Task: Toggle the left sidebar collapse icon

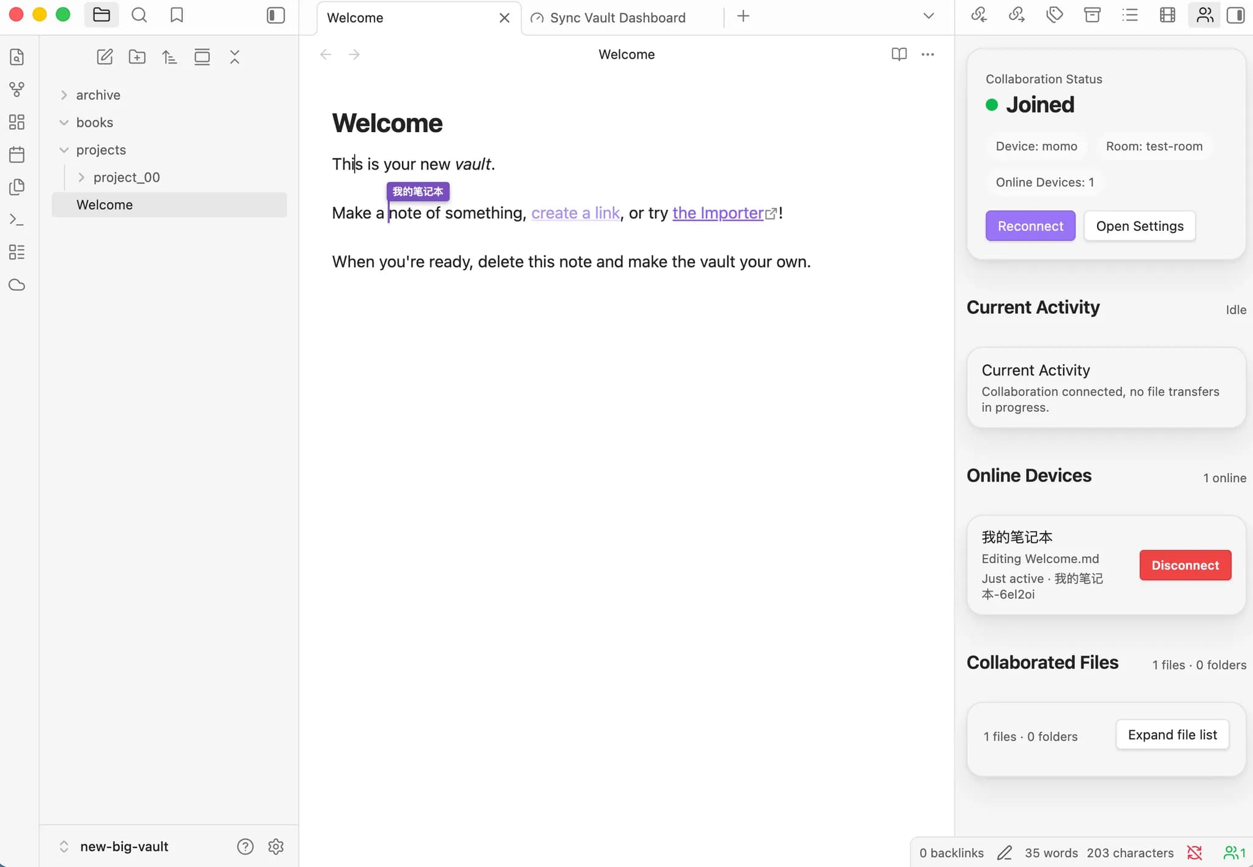Action: tap(276, 15)
